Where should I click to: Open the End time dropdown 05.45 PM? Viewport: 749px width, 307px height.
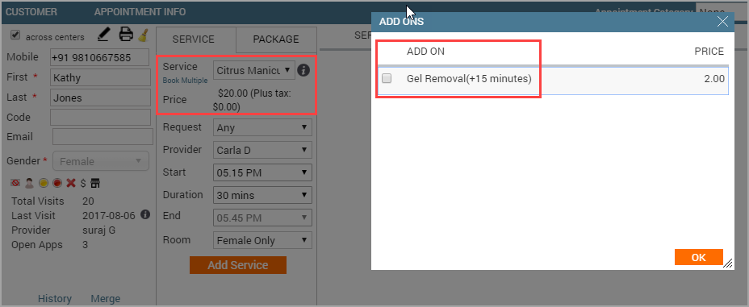[262, 218]
